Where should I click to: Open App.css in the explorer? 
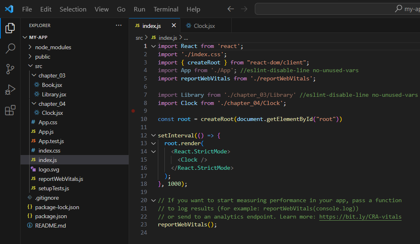click(48, 122)
